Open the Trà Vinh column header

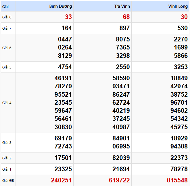pyautogui.click(x=122, y=6)
